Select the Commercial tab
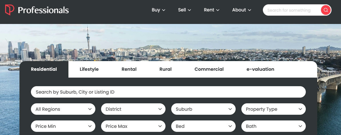 [x=209, y=69]
